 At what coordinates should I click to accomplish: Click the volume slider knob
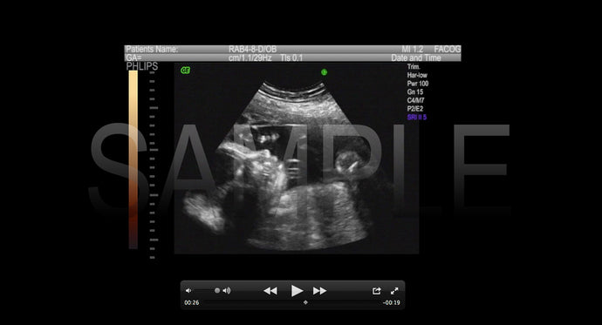(x=217, y=290)
